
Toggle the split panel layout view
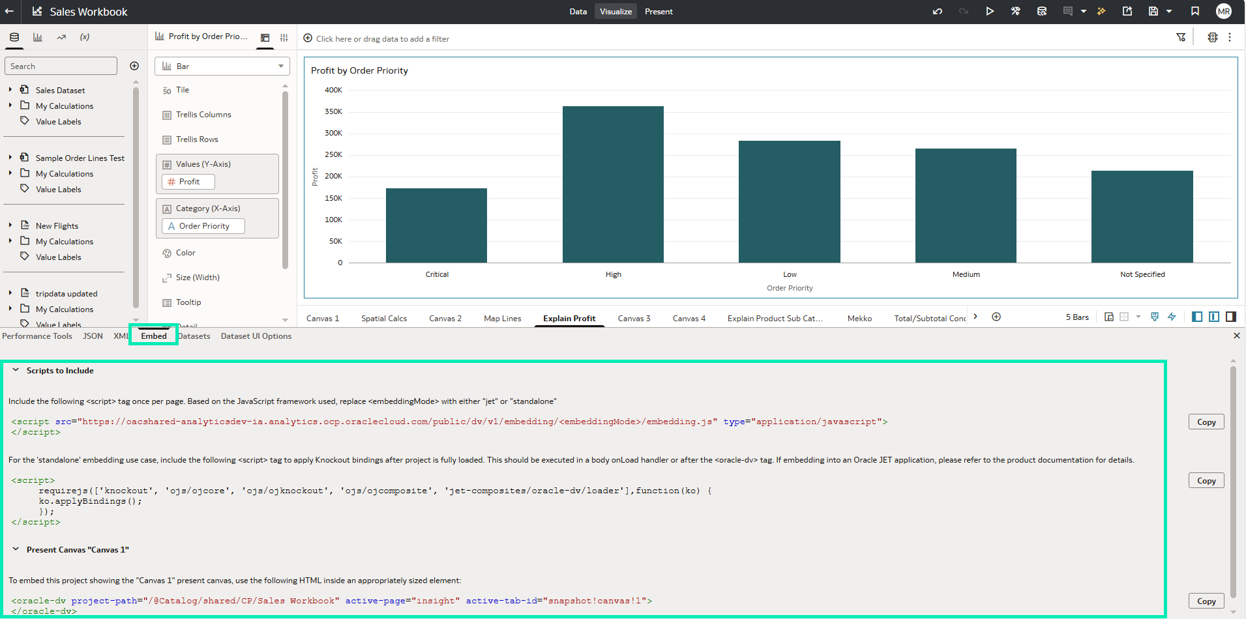(x=1213, y=317)
